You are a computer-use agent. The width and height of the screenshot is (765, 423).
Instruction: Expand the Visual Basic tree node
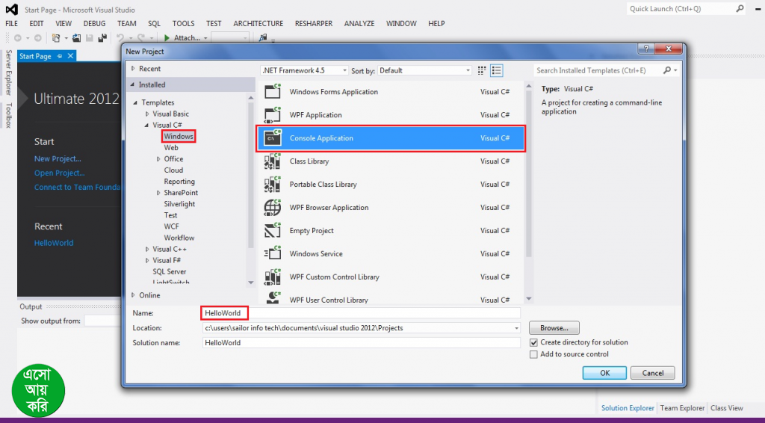[x=147, y=114]
